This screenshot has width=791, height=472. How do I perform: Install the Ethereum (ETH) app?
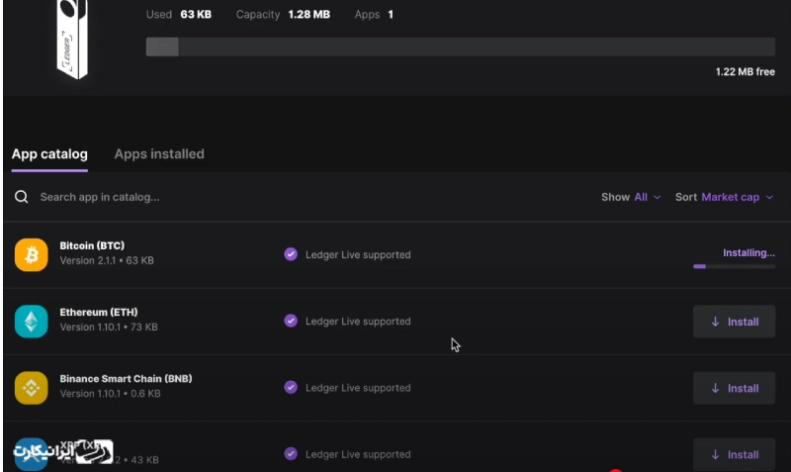pyautogui.click(x=734, y=322)
